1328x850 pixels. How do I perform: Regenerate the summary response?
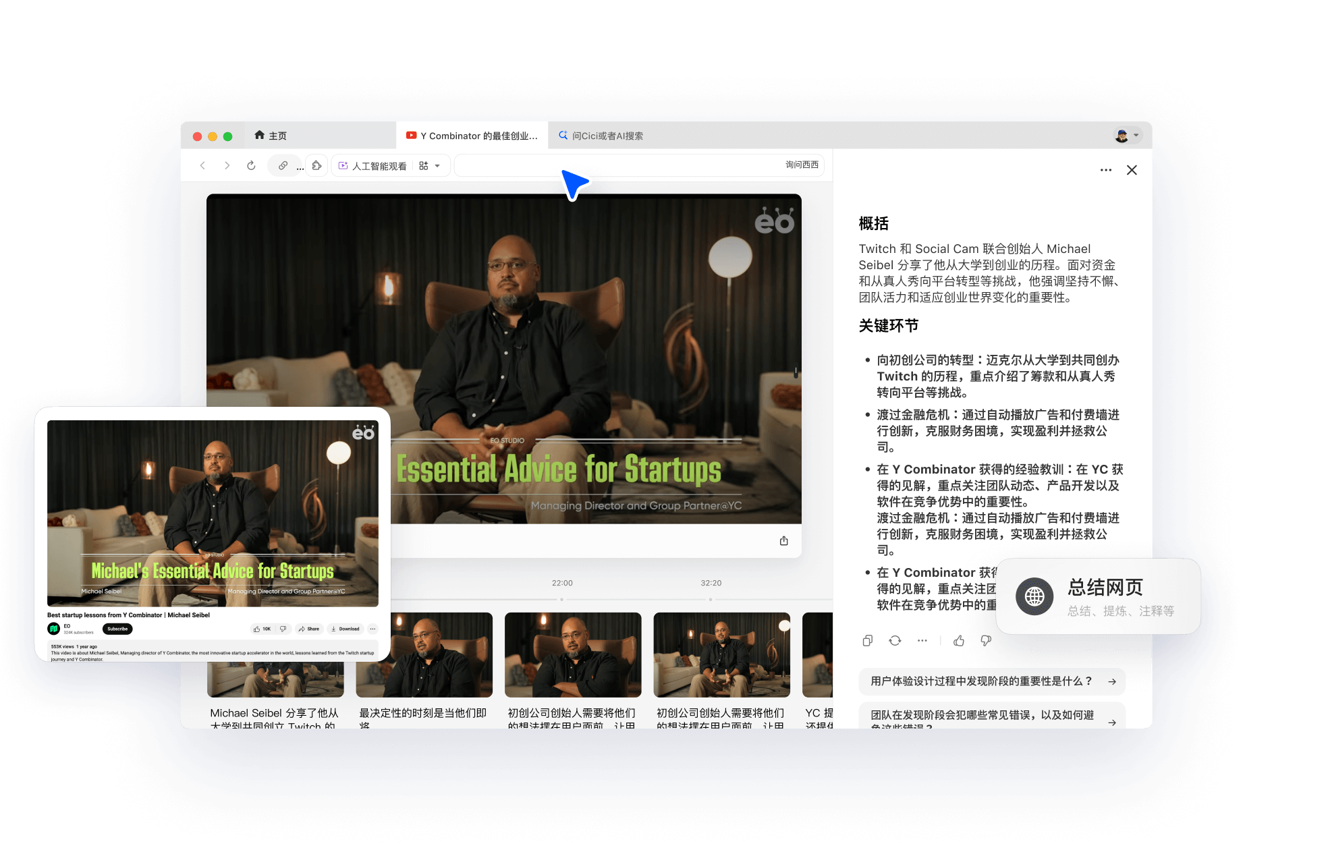click(895, 641)
